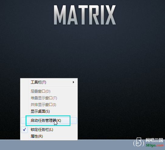Expand the 工具栏 submenu arrow
This screenshot has width=165, height=150.
click(74, 82)
